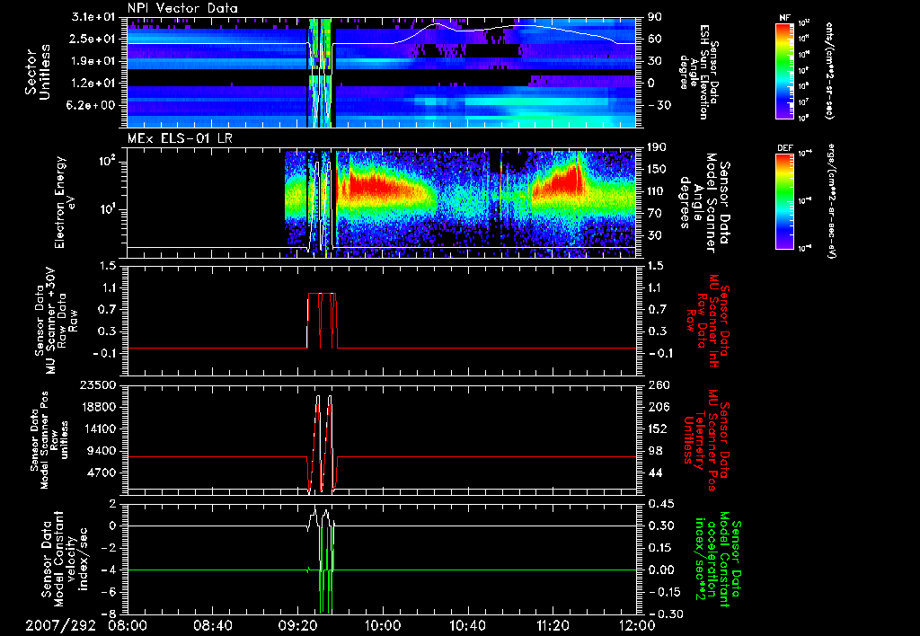The width and height of the screenshot is (920, 636).
Task: Click the "0.15" acceleration tick label
Action: (x=661, y=548)
